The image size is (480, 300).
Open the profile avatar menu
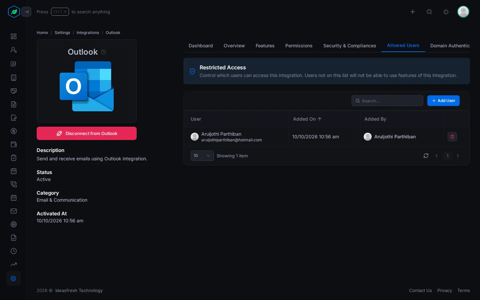coord(463,12)
